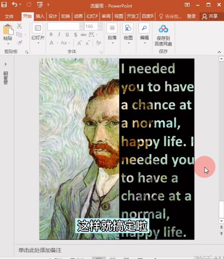The width and height of the screenshot is (224, 259).
Task: Start slideshow from beginning icon in title bar
Action: (40, 5)
